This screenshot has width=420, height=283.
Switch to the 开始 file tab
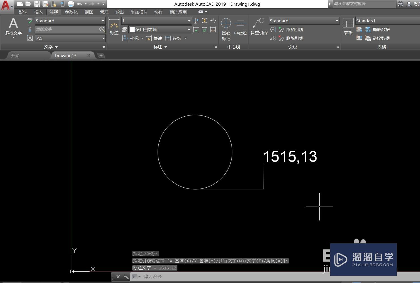[15, 55]
